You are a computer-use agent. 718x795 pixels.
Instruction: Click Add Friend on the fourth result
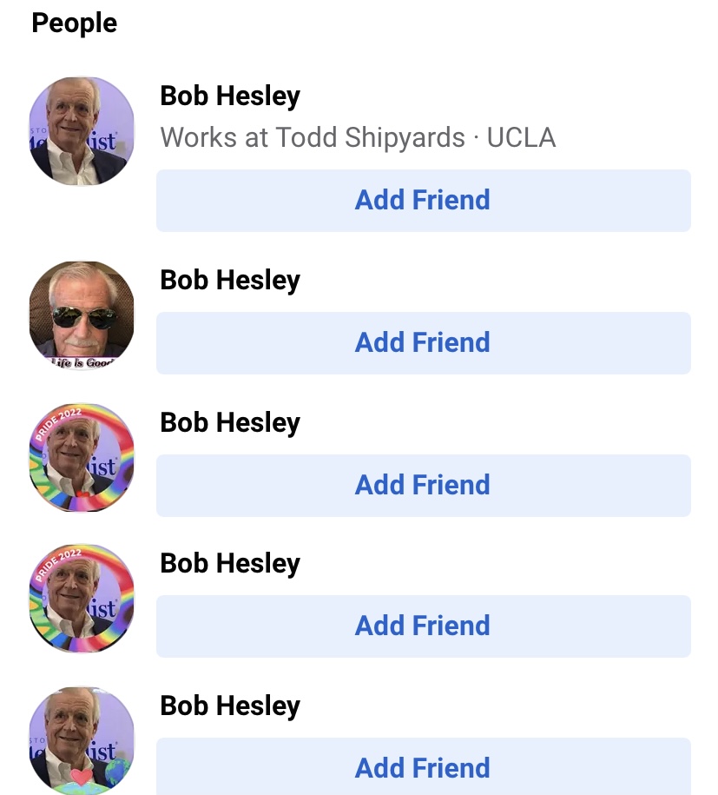[x=423, y=626]
